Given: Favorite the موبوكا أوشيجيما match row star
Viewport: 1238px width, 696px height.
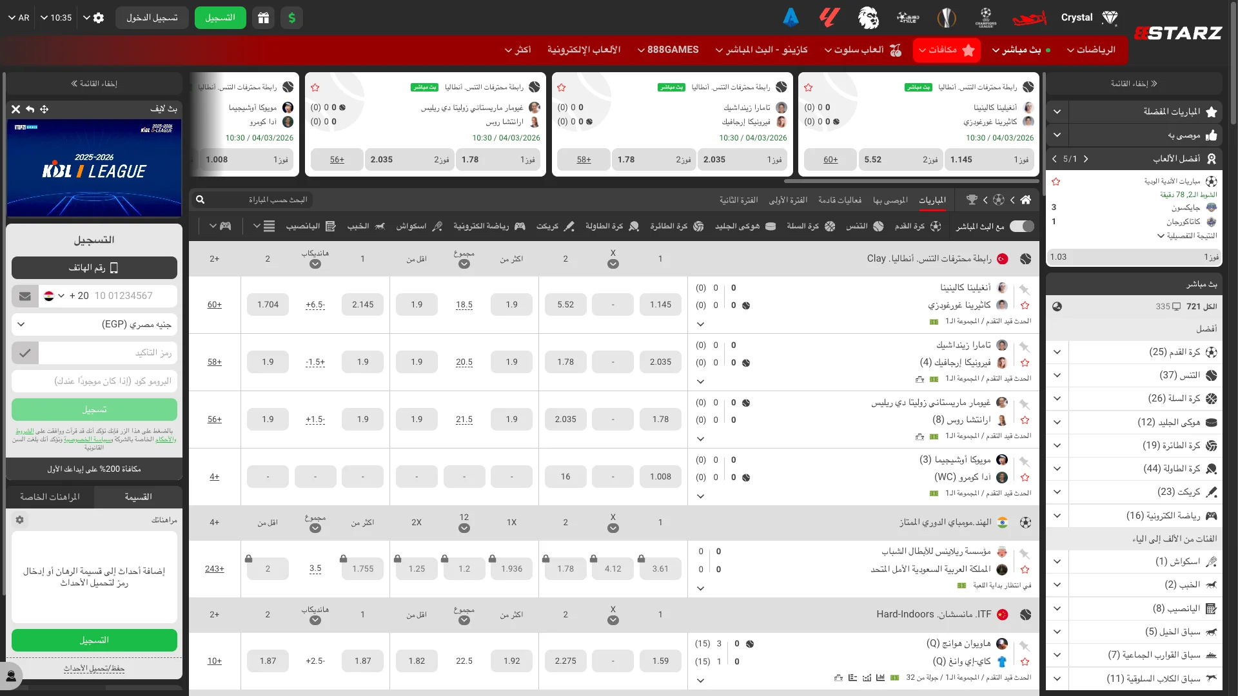Looking at the screenshot, I should pos(1025,478).
